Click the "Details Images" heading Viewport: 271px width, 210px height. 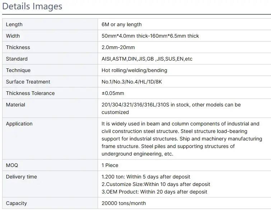[x=32, y=6]
